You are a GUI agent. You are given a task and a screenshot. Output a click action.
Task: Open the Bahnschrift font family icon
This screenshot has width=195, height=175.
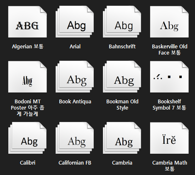(x=122, y=22)
